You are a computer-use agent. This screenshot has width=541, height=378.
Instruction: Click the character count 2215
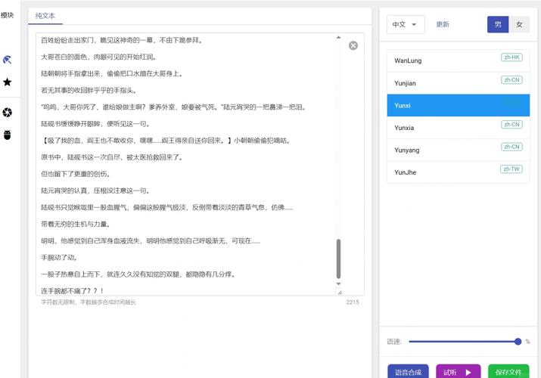[x=353, y=302]
